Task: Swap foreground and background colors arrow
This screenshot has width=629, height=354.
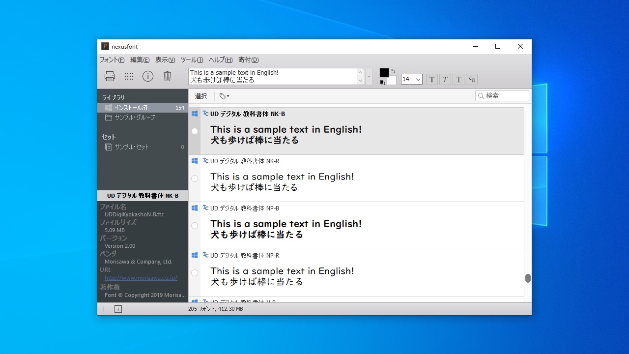Action: point(393,72)
